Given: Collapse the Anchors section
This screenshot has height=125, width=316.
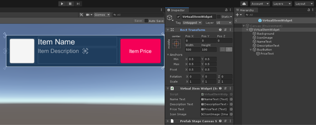Looking at the screenshot, I should tap(168, 55).
